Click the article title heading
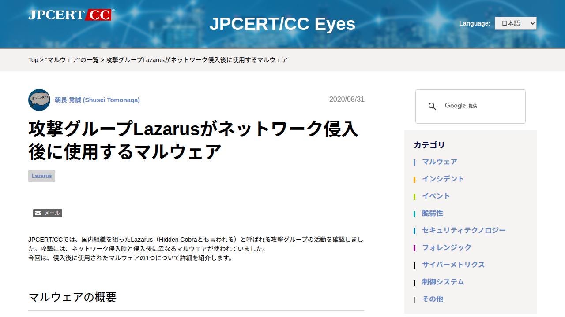The width and height of the screenshot is (565, 317). click(193, 140)
